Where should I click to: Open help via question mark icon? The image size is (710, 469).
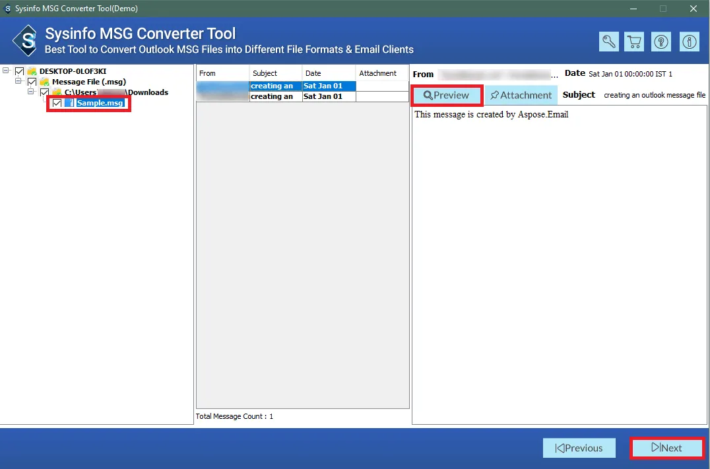pos(661,42)
